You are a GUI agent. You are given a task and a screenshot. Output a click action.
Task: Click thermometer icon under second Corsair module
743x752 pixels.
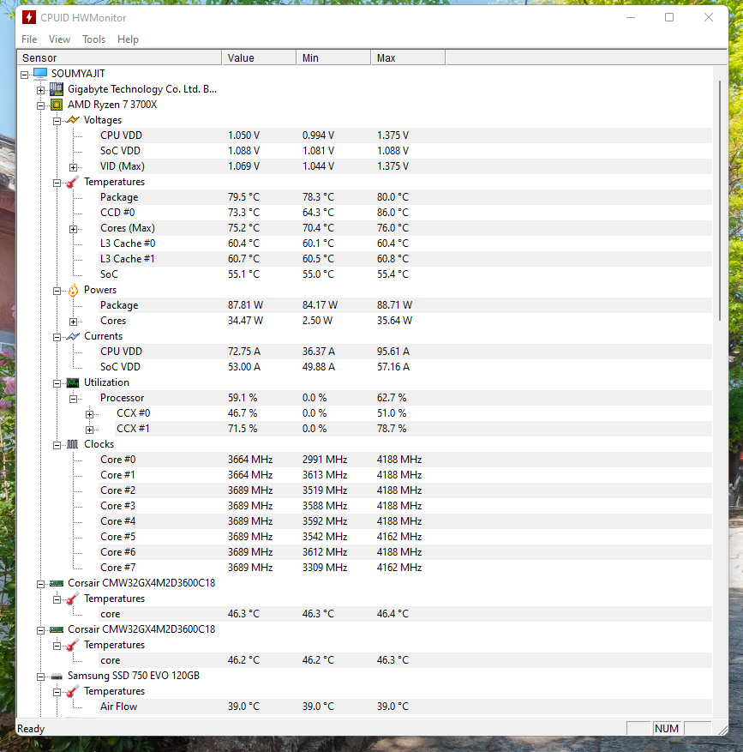73,645
